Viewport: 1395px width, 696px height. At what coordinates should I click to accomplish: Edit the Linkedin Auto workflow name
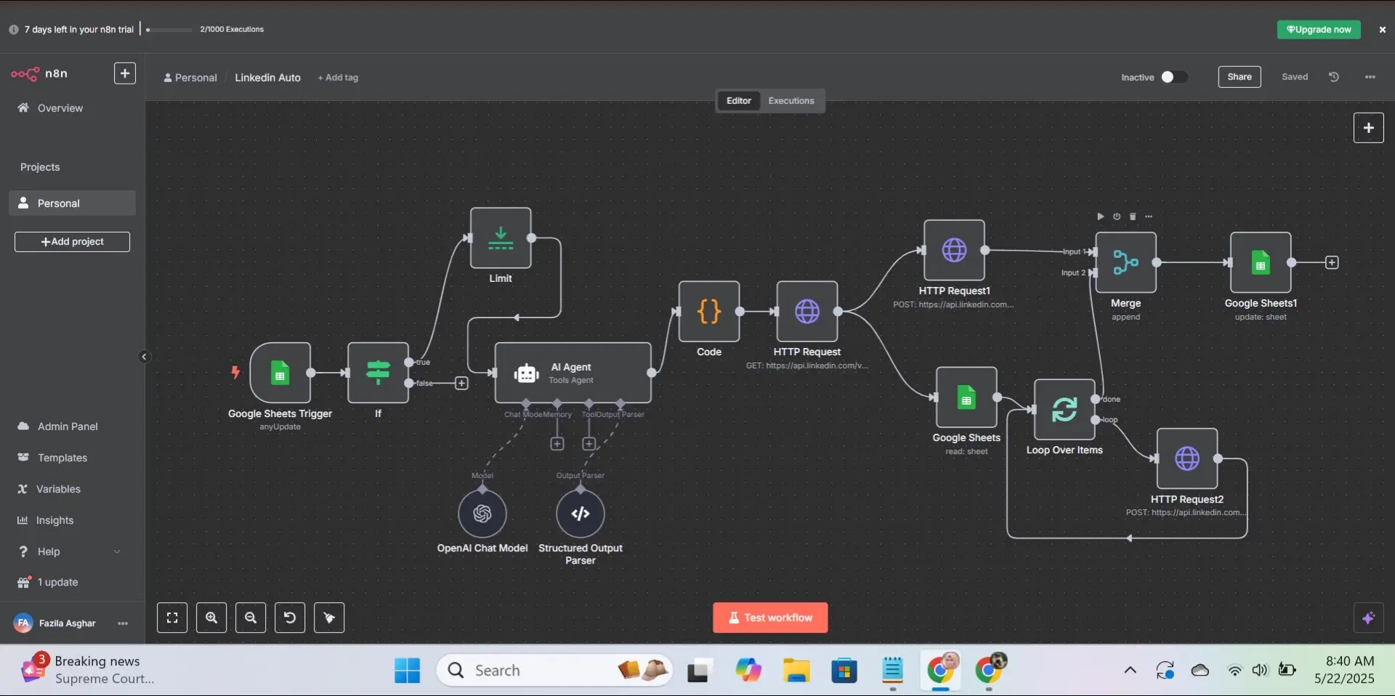point(267,78)
